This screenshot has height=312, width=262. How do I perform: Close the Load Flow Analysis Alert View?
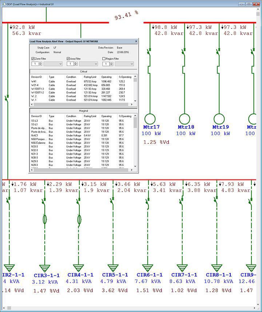136,42
